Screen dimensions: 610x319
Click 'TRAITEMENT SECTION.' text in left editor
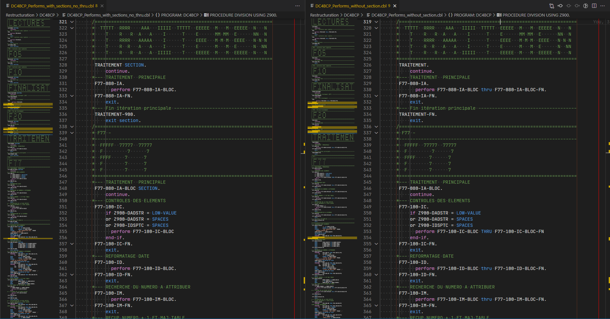point(120,65)
